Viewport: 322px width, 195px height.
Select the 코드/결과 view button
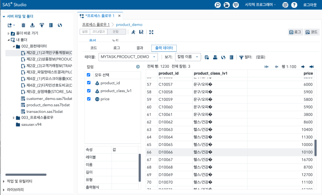click(99, 32)
